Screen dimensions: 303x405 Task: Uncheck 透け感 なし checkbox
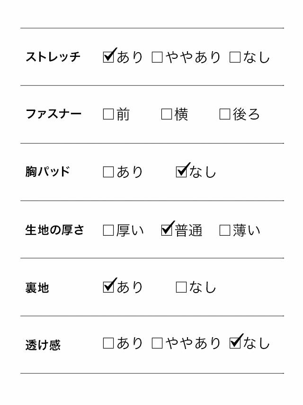(235, 343)
